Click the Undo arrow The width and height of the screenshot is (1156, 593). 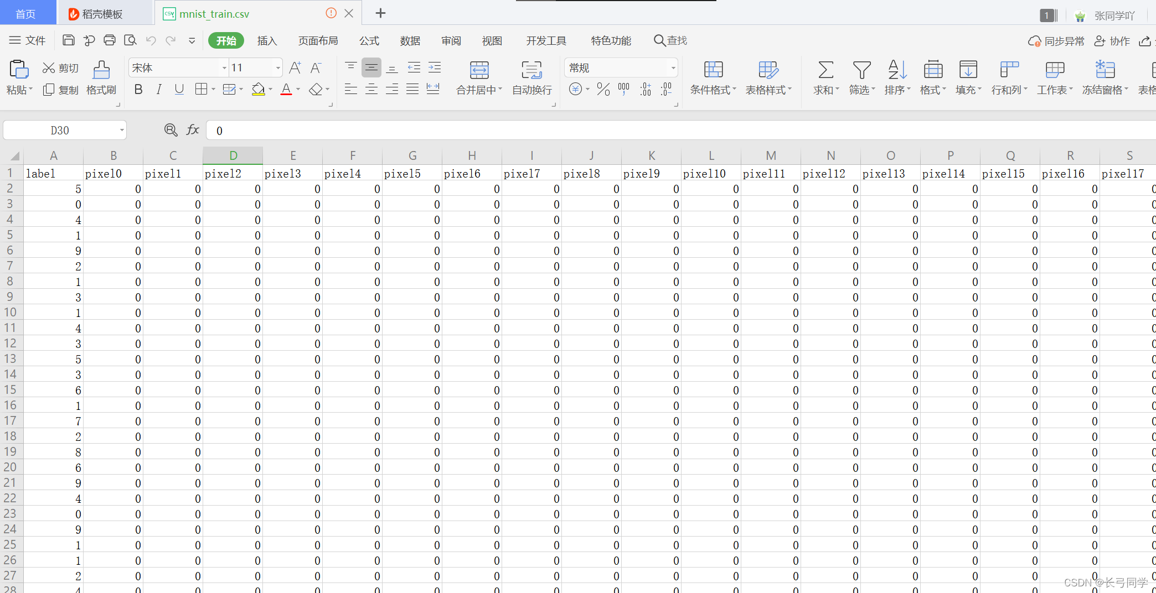tap(151, 40)
